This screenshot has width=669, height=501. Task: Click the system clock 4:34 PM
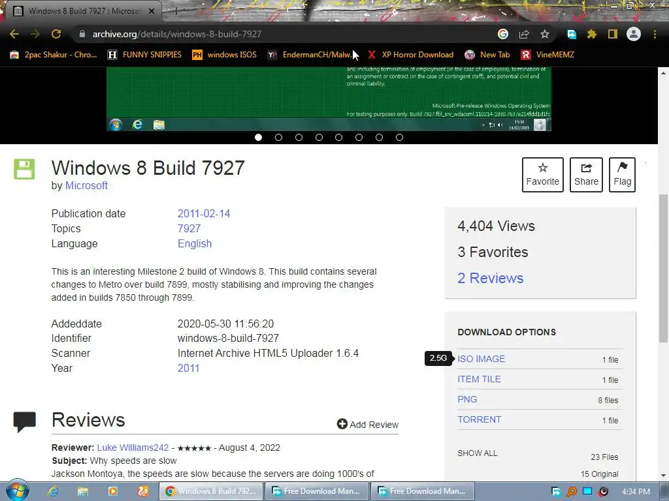click(x=636, y=492)
